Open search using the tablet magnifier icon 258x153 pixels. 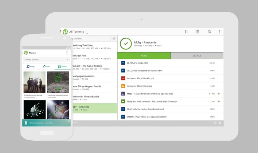(x=209, y=32)
